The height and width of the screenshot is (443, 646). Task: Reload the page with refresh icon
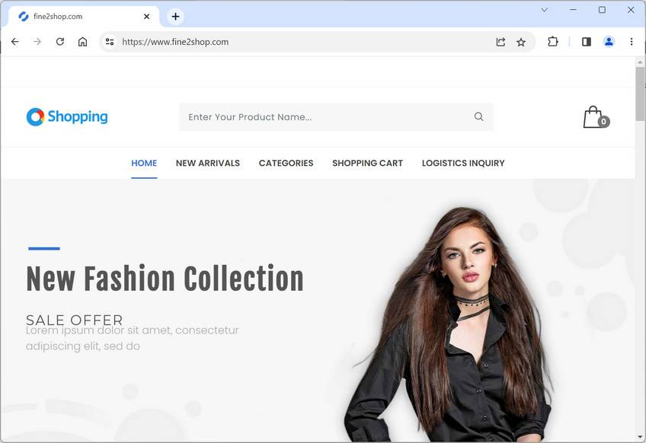tap(60, 42)
